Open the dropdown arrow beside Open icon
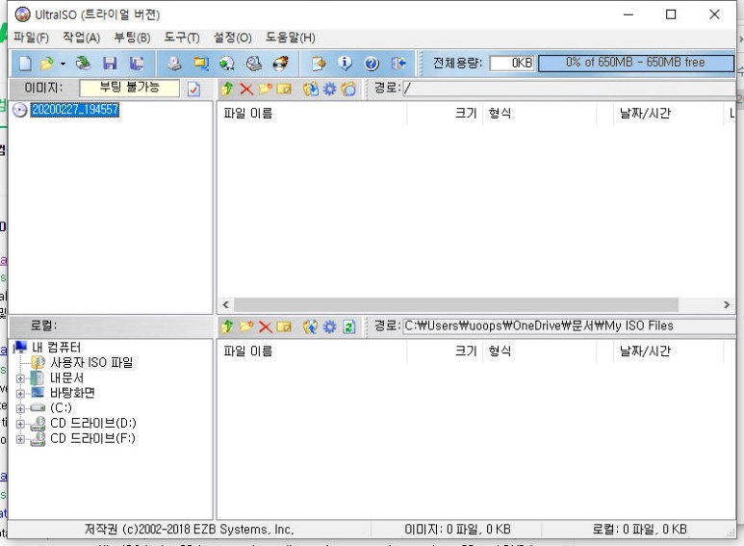 [63, 64]
